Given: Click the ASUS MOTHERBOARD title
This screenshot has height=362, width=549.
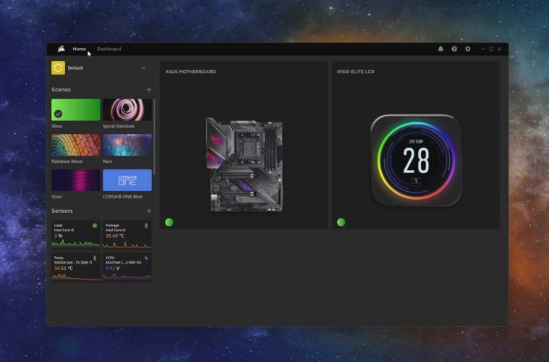Looking at the screenshot, I should 190,72.
